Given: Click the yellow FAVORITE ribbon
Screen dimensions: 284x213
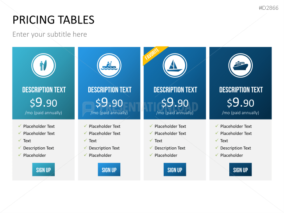Looking at the screenshot, I should tap(153, 54).
